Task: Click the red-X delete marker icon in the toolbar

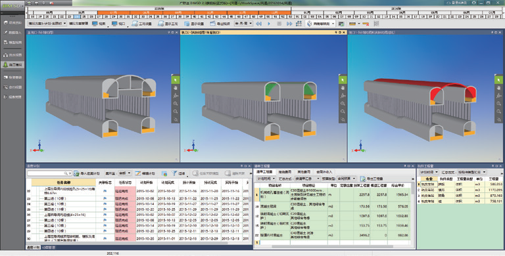Action: (x=365, y=24)
